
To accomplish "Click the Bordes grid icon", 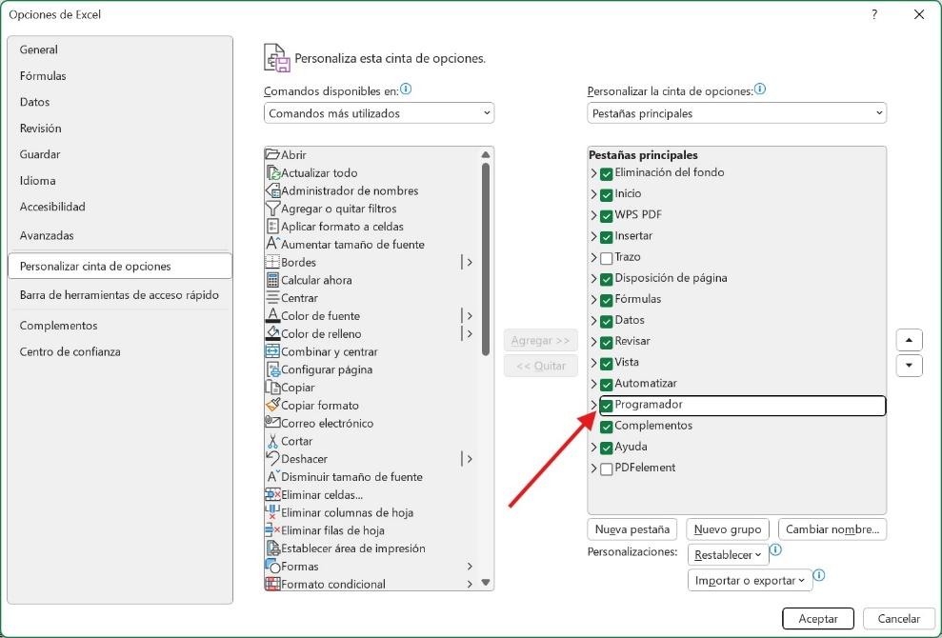I will pos(272,262).
